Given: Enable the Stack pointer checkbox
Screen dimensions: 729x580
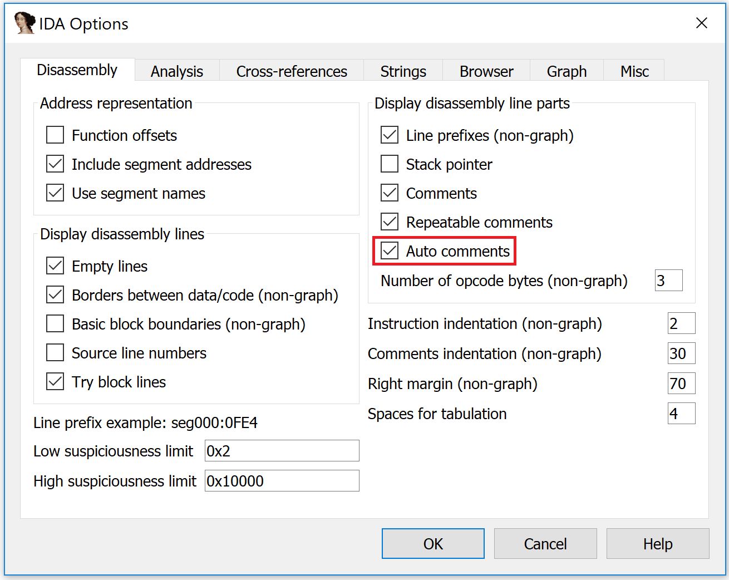Looking at the screenshot, I should coord(390,164).
